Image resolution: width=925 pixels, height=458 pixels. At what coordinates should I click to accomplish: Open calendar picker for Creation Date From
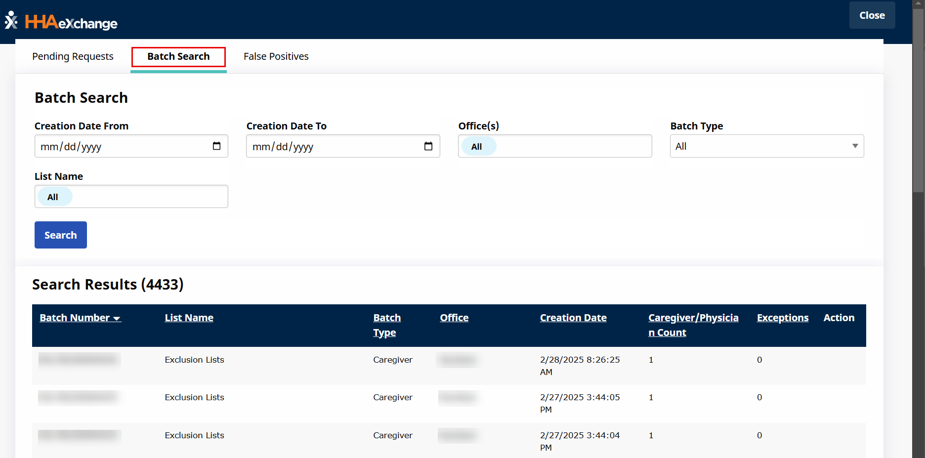tap(216, 146)
